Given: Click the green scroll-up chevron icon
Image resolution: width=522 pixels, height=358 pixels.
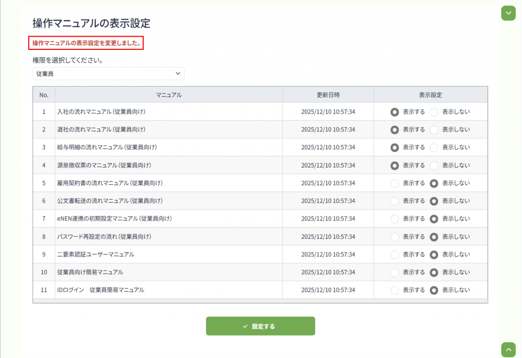Looking at the screenshot, I should [x=508, y=349].
